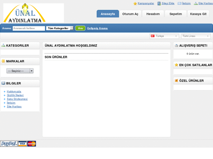This screenshot has height=159, width=213.
Task: Click the ÜNAL AYDINLATMA HOŞGELDINIZ heading
Action: pyautogui.click(x=71, y=46)
